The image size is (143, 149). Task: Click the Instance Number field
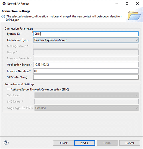pyautogui.click(x=86, y=71)
